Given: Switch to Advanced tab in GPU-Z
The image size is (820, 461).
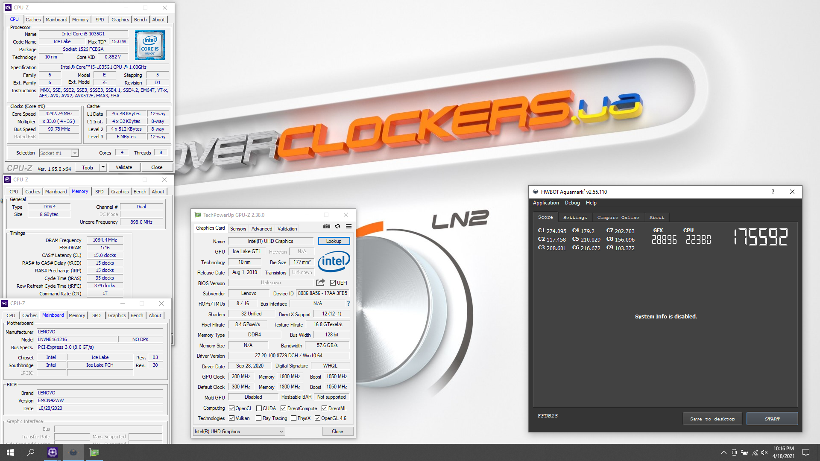Looking at the screenshot, I should (262, 229).
